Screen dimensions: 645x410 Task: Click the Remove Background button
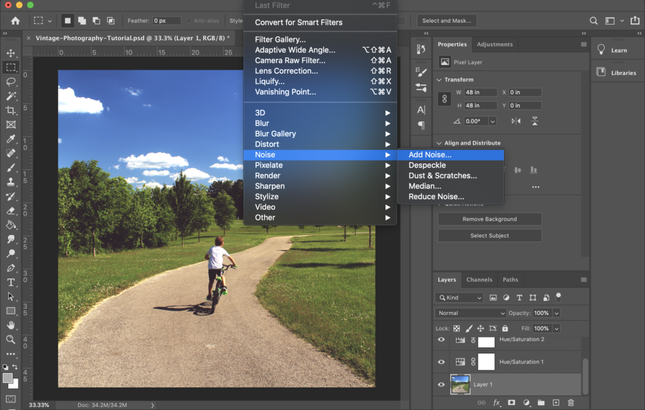coord(489,219)
